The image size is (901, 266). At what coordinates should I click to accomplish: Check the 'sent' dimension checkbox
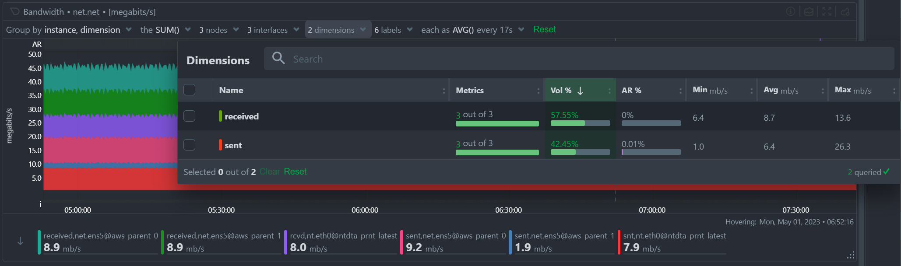point(189,145)
